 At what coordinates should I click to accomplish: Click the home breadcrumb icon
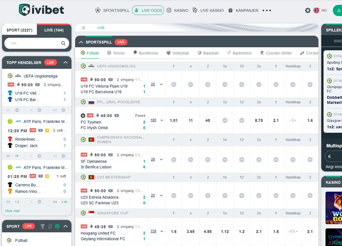[x=83, y=28]
